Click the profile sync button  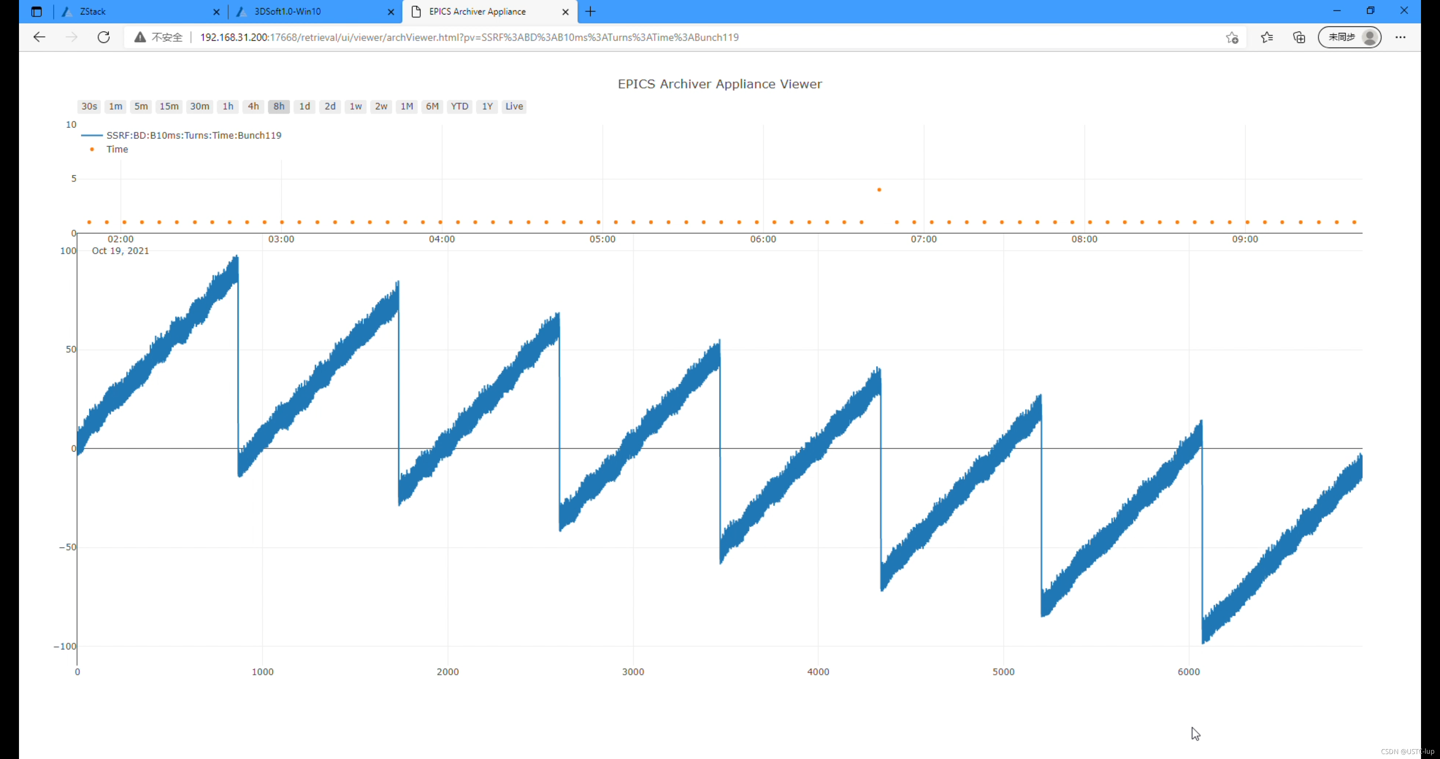[1349, 38]
